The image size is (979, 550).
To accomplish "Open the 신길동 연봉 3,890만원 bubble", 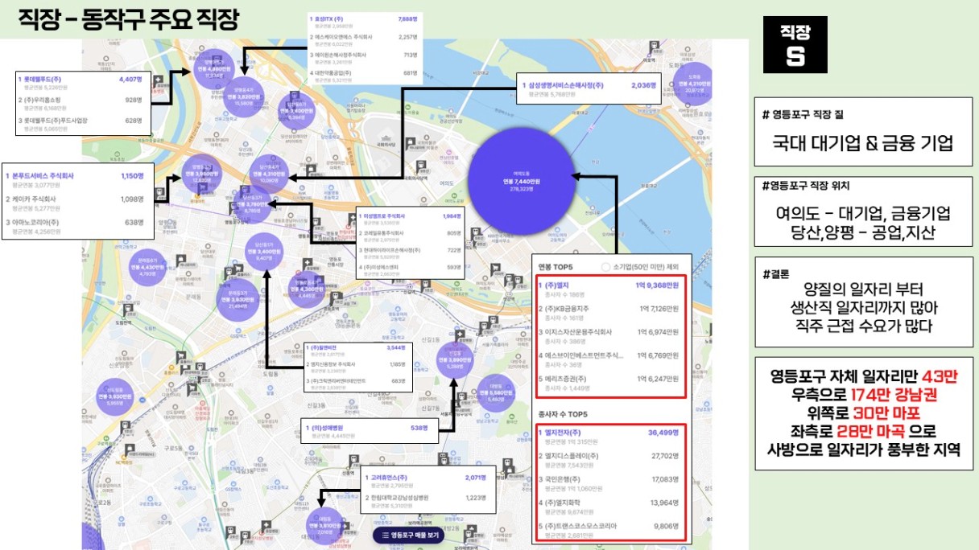I will tap(455, 359).
